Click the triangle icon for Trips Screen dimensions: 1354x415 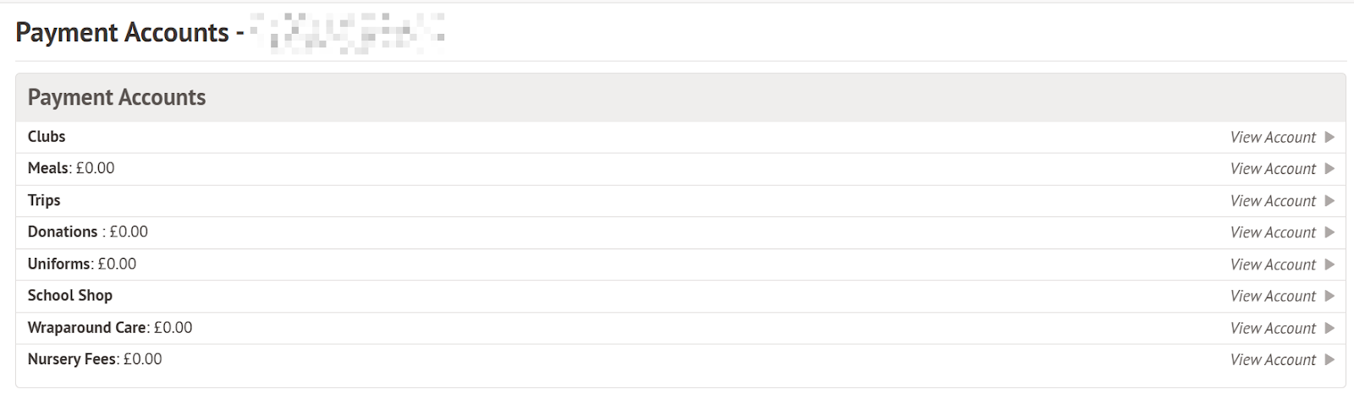[x=1329, y=201]
